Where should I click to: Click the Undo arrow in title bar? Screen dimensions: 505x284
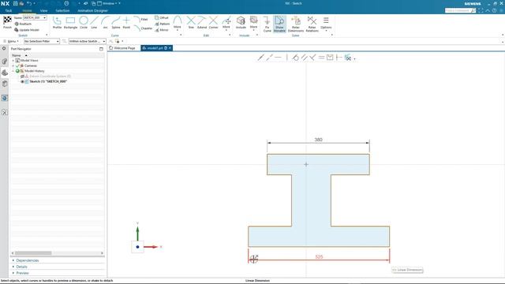click(29, 3)
